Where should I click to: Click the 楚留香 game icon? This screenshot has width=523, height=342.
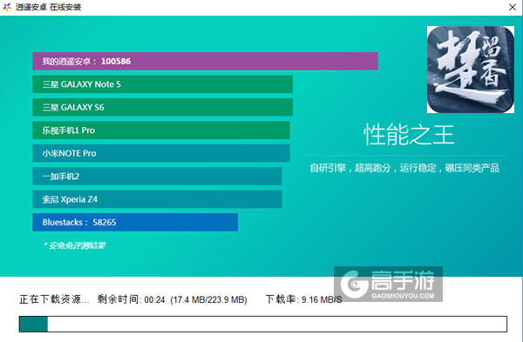point(471,70)
